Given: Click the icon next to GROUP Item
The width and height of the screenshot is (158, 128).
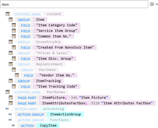Looking at the screenshot, I should tap(11, 19).
